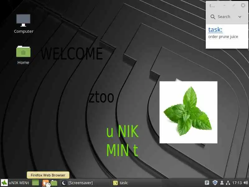This screenshot has height=187, width=249.
Task: Select the Computer desktop icon
Action: (23, 24)
